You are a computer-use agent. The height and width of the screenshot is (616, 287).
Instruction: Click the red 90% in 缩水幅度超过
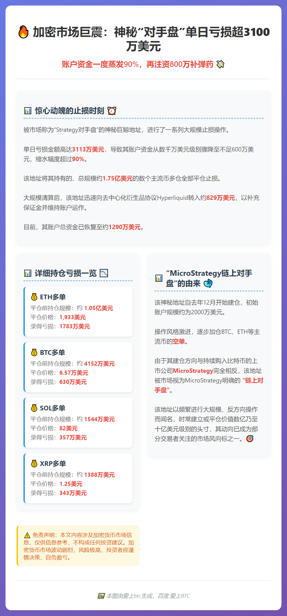(x=78, y=159)
